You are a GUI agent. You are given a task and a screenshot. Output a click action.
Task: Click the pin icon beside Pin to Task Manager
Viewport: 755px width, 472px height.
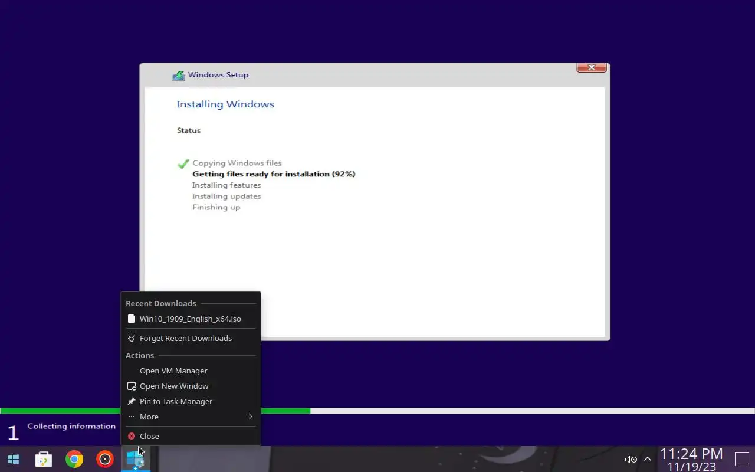pyautogui.click(x=132, y=401)
